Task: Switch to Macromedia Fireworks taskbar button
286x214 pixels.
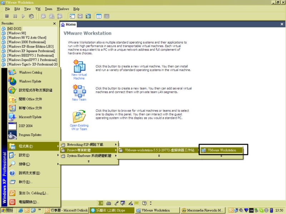Action: pos(203,210)
